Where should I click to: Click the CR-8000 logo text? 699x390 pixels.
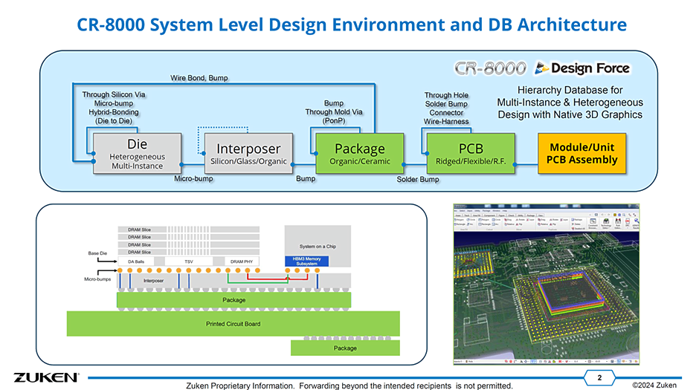[x=490, y=68]
